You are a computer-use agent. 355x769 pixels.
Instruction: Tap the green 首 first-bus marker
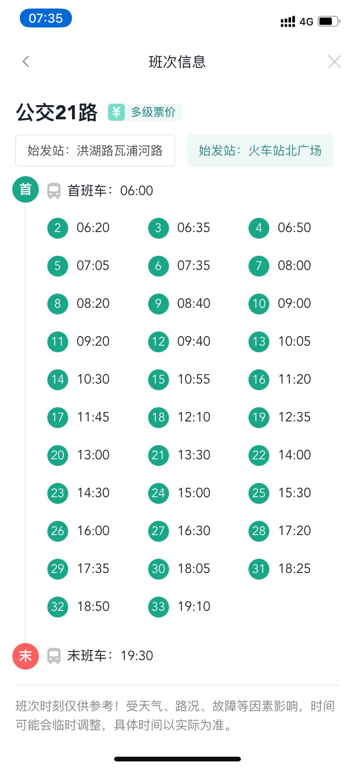[25, 190]
